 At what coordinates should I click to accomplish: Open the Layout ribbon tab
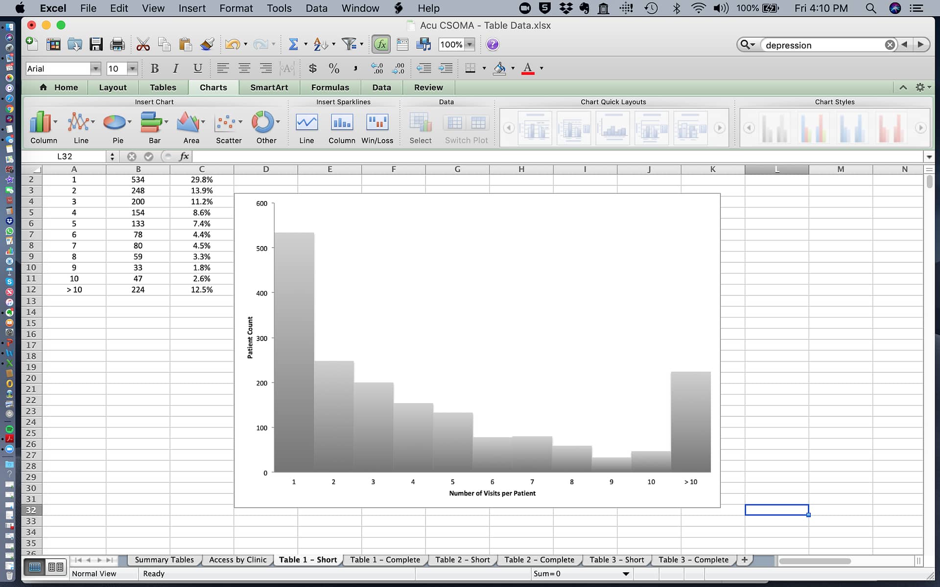(113, 88)
